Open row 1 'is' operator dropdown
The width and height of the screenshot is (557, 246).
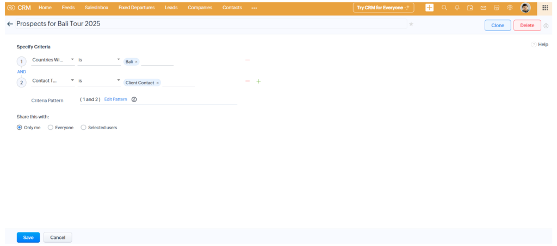pyautogui.click(x=99, y=60)
